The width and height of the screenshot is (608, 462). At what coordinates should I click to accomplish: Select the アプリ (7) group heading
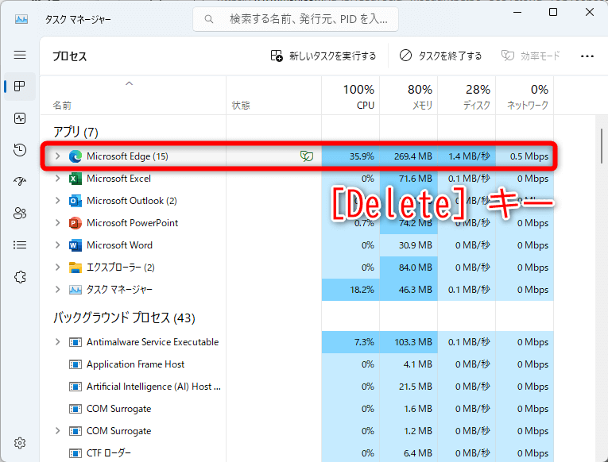(x=76, y=132)
